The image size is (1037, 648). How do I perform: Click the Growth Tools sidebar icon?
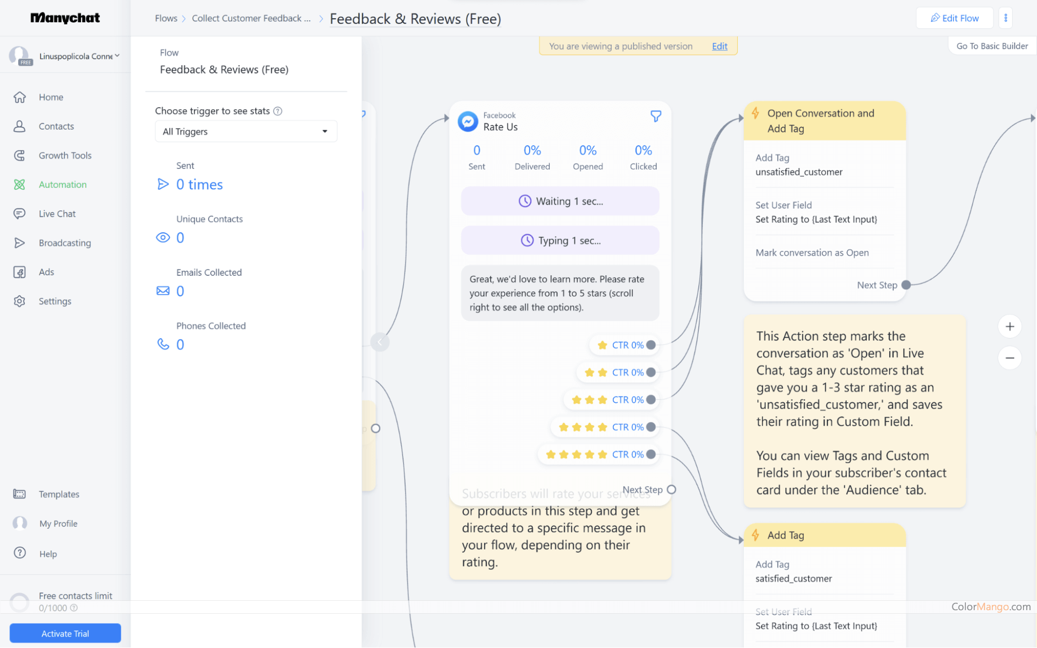tap(20, 156)
